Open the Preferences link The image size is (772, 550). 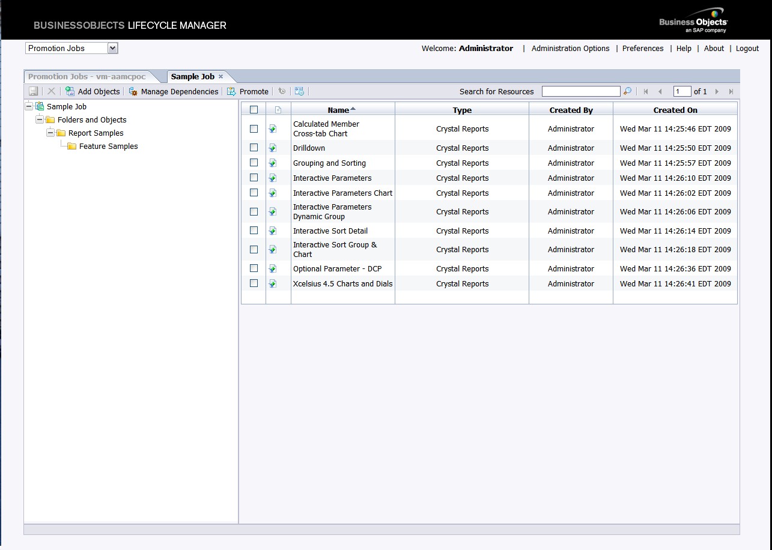click(x=643, y=48)
